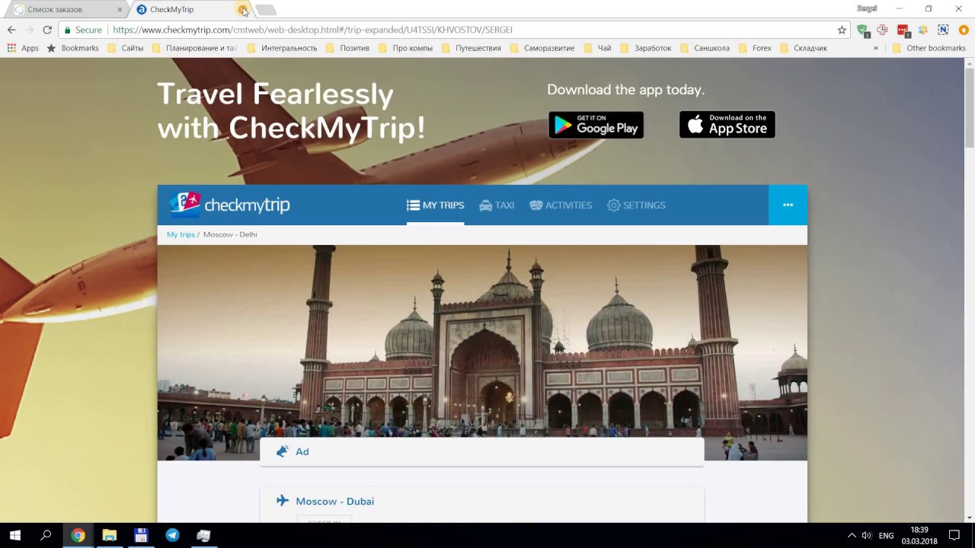Image resolution: width=975 pixels, height=548 pixels.
Task: Open the Складчик bookmark folder
Action: click(804, 48)
